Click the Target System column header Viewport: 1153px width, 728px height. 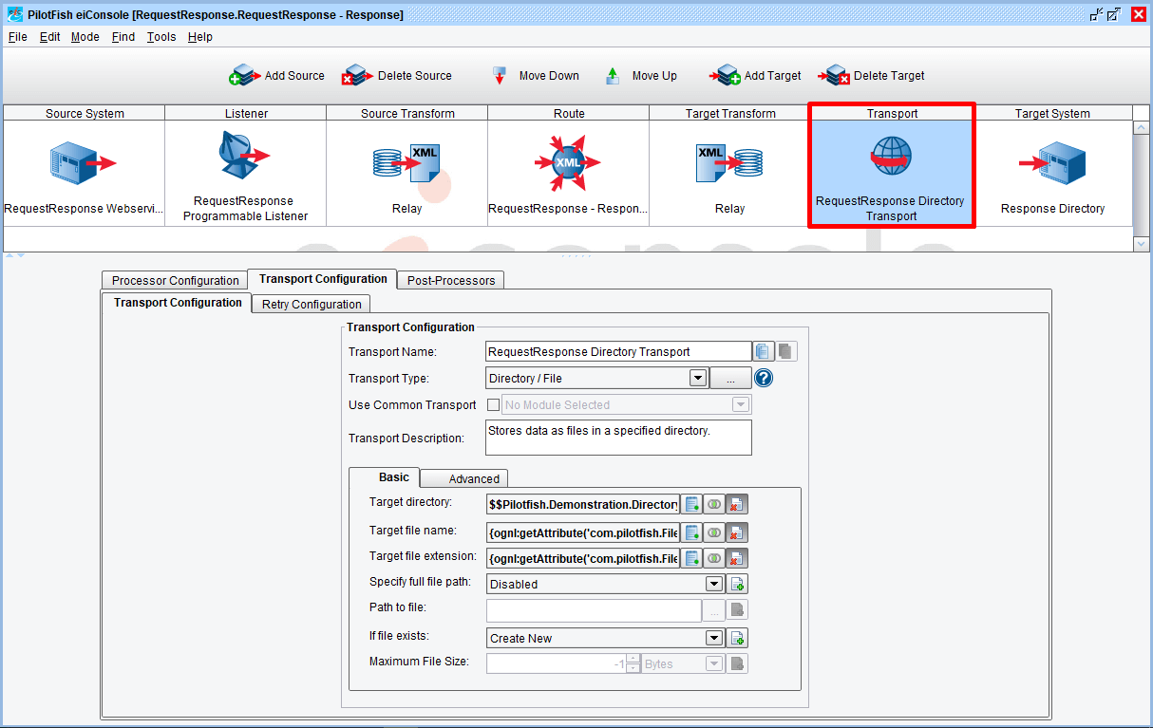[x=1052, y=113]
